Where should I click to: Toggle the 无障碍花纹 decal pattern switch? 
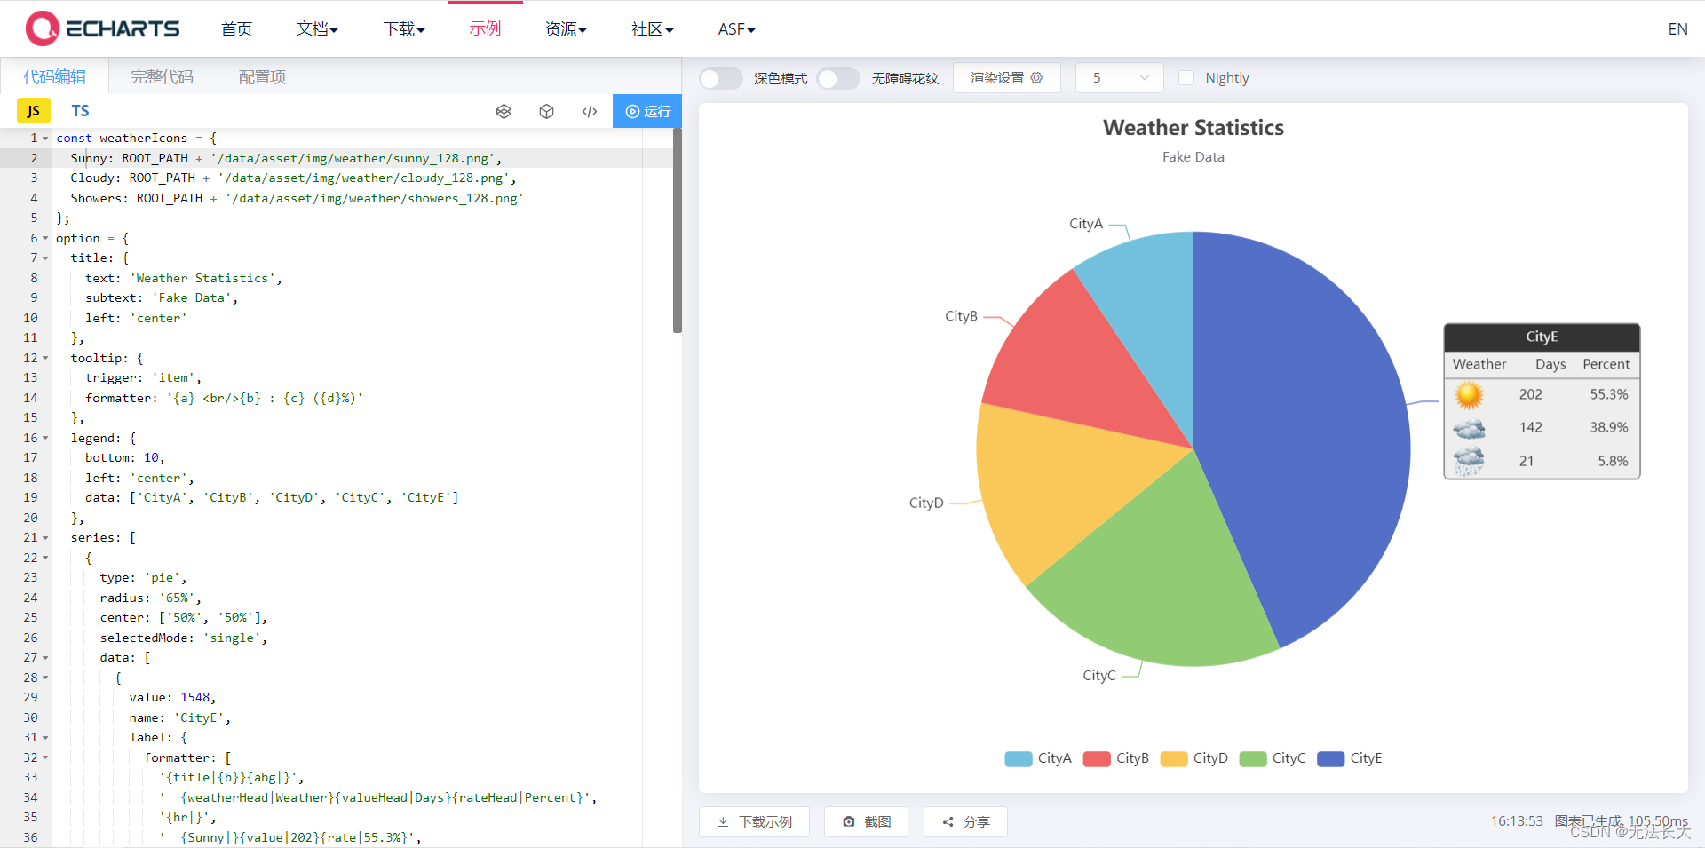point(838,78)
